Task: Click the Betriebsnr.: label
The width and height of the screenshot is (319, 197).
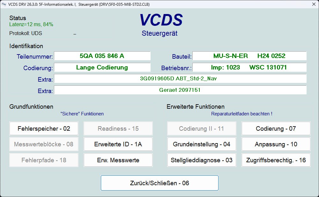Action: (176, 68)
